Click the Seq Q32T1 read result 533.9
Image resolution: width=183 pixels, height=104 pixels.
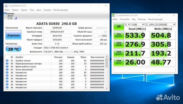coord(137,35)
